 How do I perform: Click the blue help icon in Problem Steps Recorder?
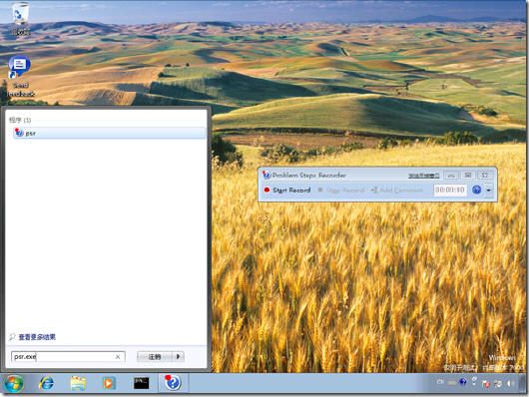pos(476,190)
